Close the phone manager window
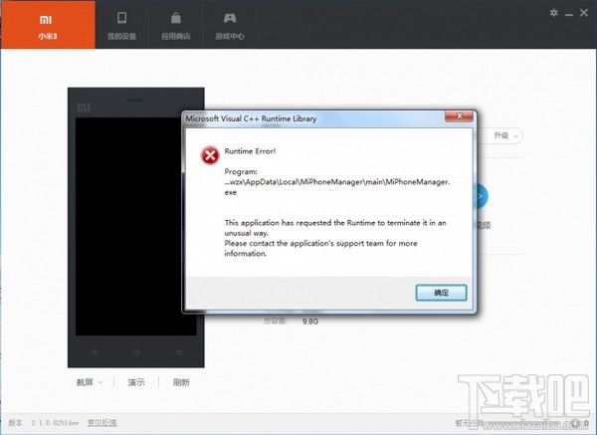The image size is (597, 435). click(x=584, y=13)
